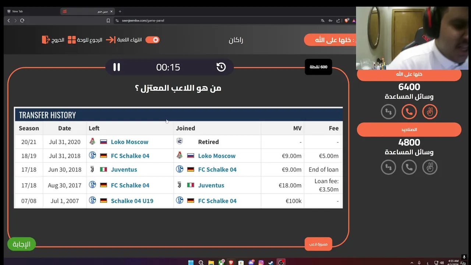Click the question text من هو اللاعب المعتزل
The width and height of the screenshot is (471, 265).
click(178, 88)
